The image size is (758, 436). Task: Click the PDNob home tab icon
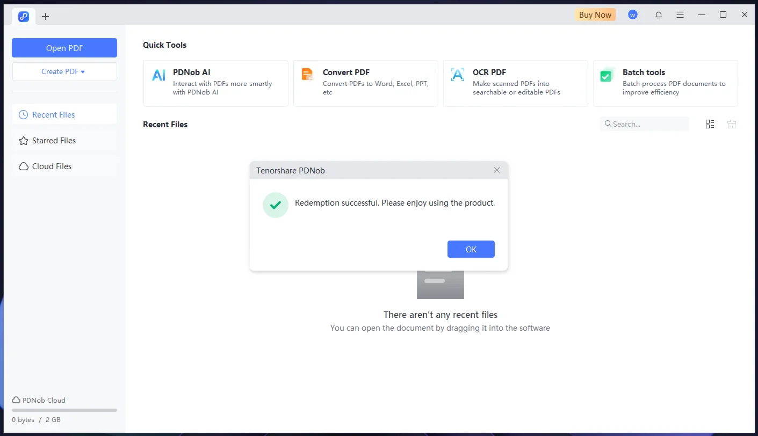coord(24,17)
